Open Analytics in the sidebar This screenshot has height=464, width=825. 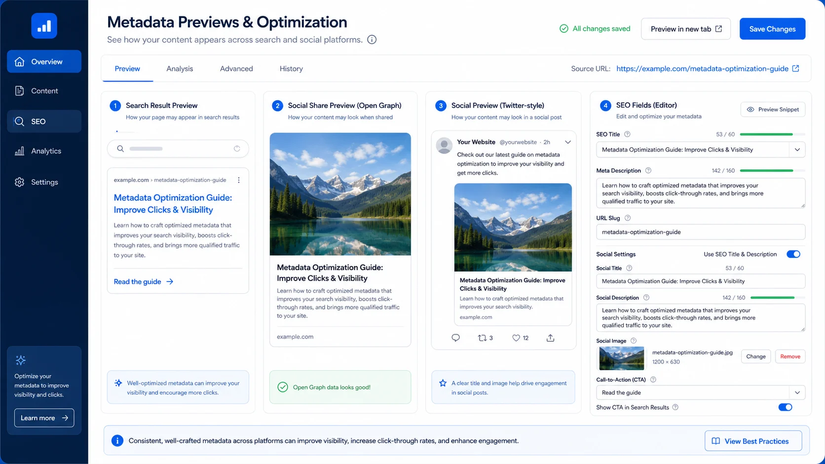44,151
